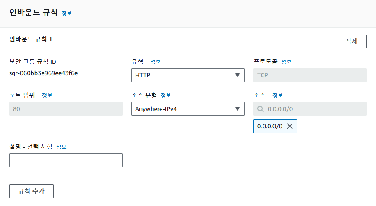This screenshot has width=376, height=206.
Task: Click the 프로토콜 field showing TCP
Action: click(x=310, y=75)
